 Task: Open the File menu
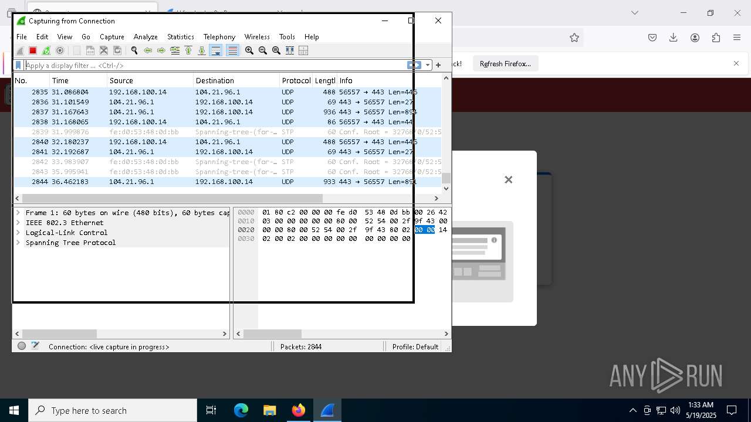[x=22, y=36]
